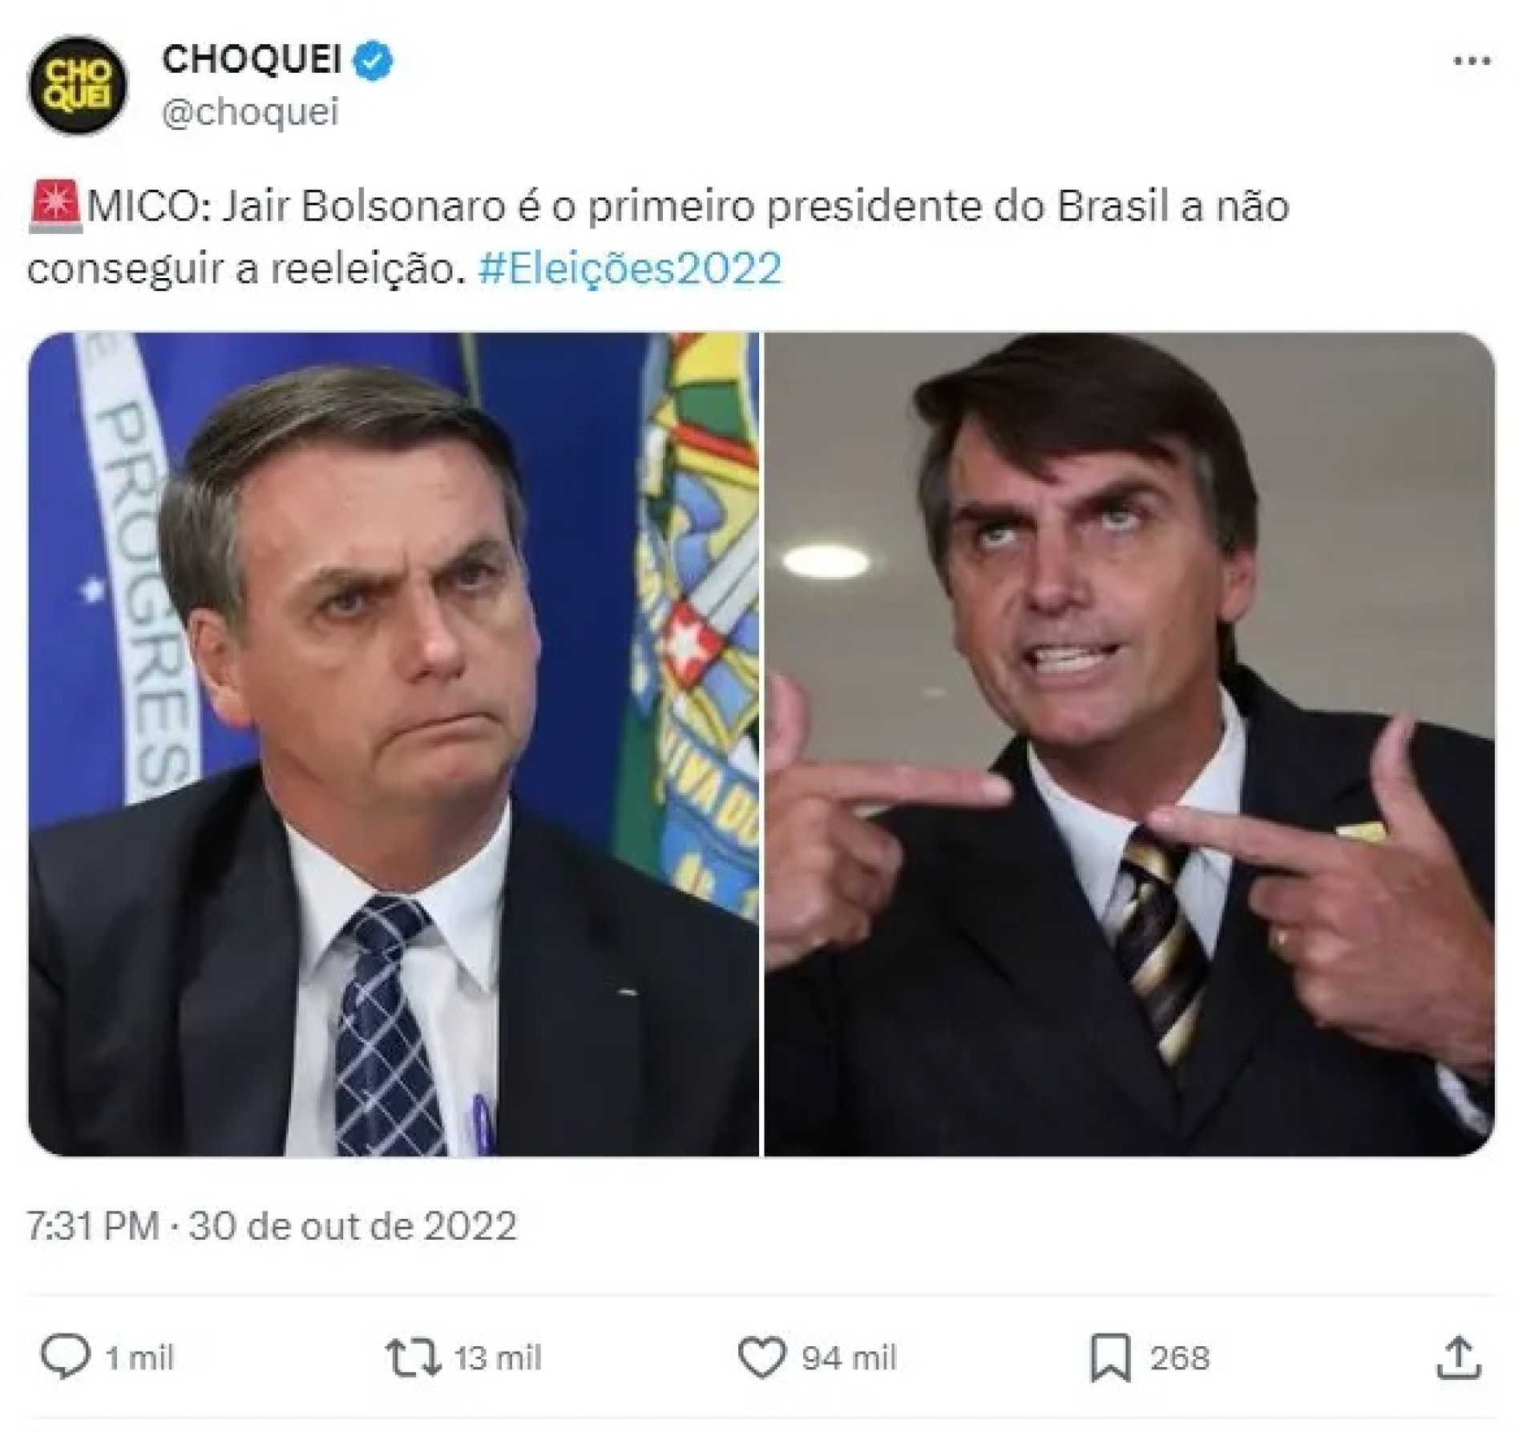Open the three-dot more options menu
The image size is (1539, 1432).
1472,61
